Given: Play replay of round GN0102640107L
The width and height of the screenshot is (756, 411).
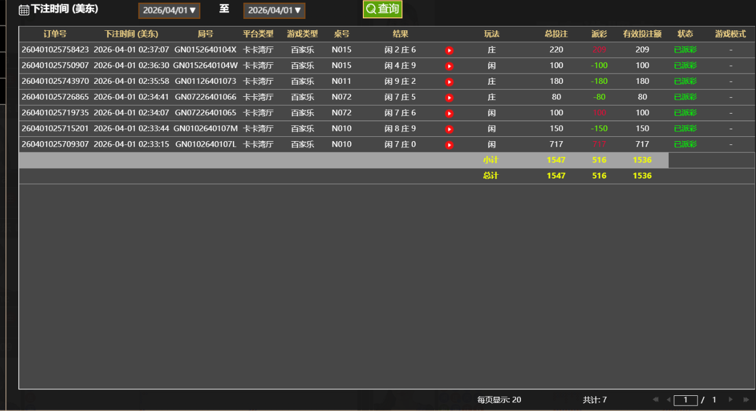Looking at the screenshot, I should click(449, 145).
